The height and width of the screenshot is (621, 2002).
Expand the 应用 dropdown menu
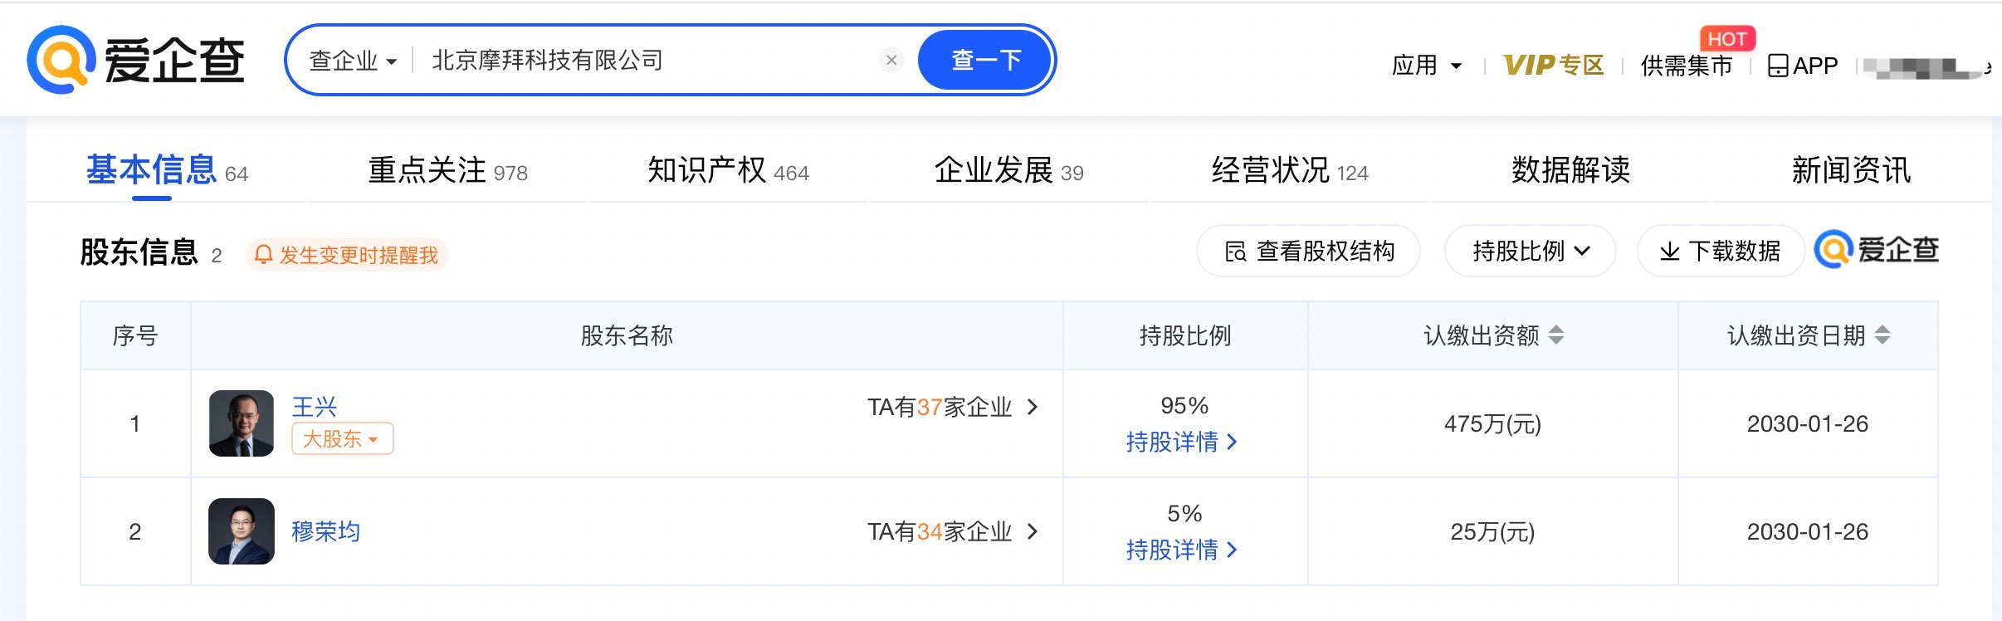(1426, 65)
